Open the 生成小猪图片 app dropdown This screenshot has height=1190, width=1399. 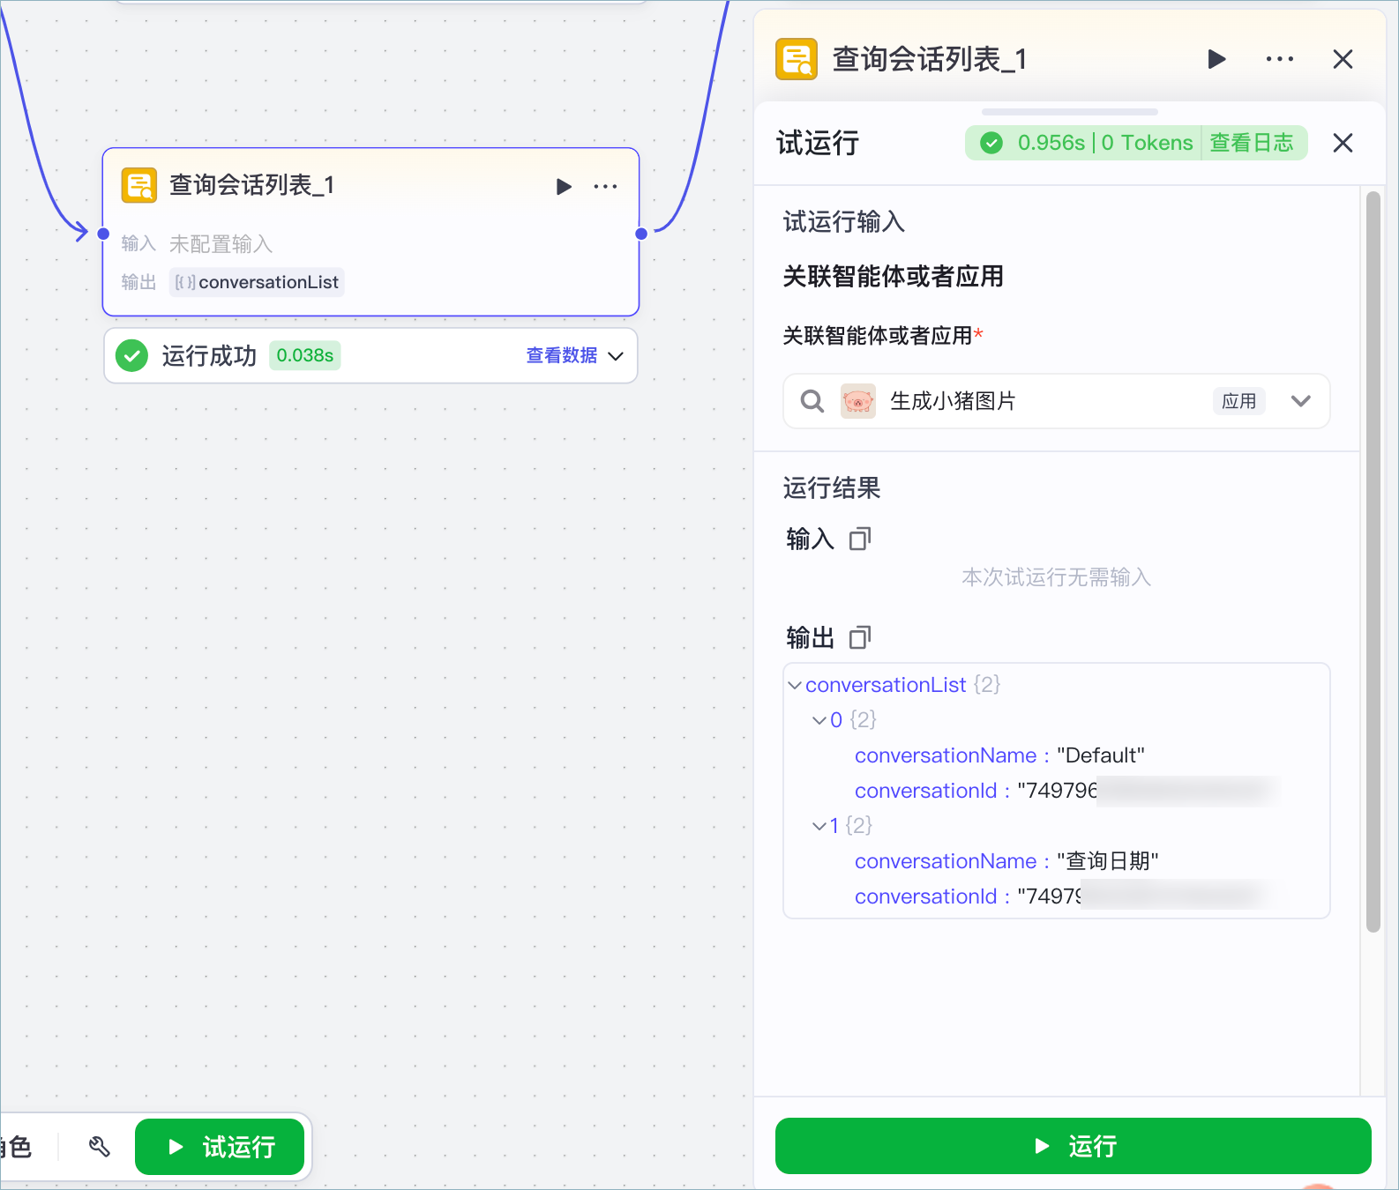point(1300,401)
